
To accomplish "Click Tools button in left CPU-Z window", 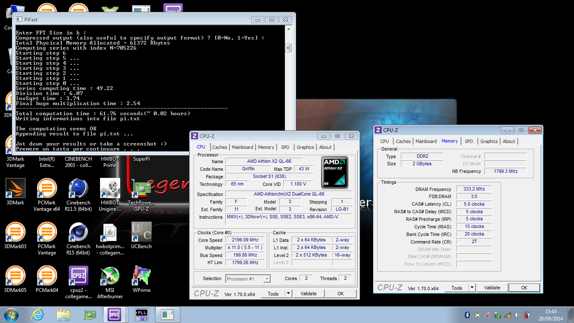I will point(273,294).
